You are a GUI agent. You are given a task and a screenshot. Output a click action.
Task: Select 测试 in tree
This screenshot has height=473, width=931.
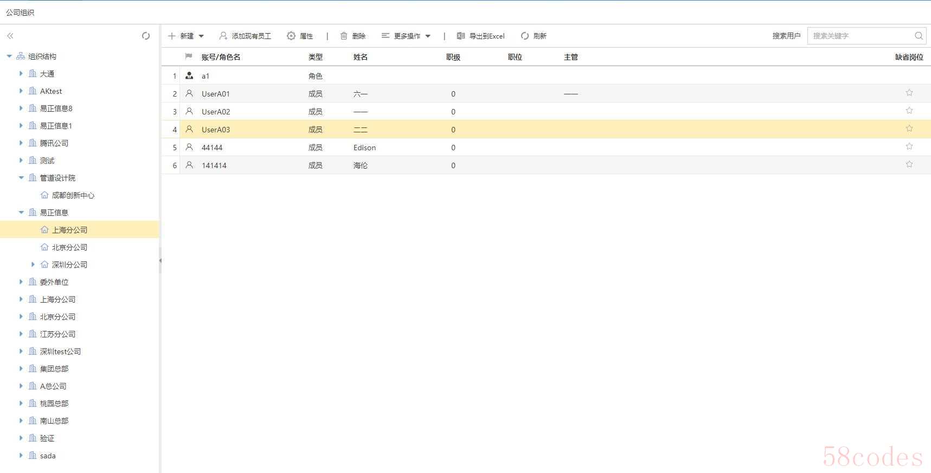pyautogui.click(x=47, y=160)
